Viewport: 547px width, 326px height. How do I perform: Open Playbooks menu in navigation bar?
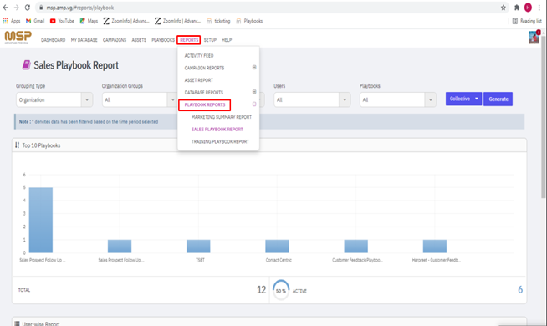point(163,40)
